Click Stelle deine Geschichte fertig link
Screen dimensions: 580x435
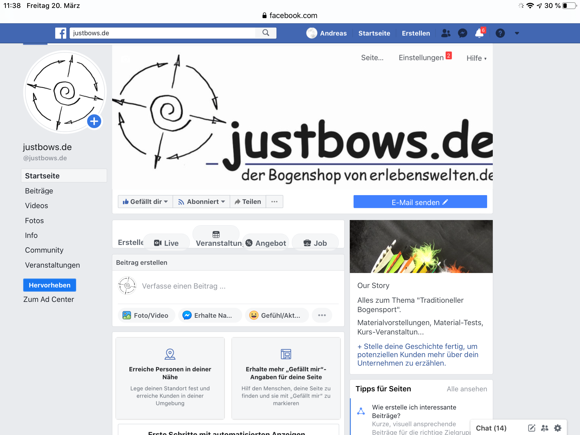418,355
